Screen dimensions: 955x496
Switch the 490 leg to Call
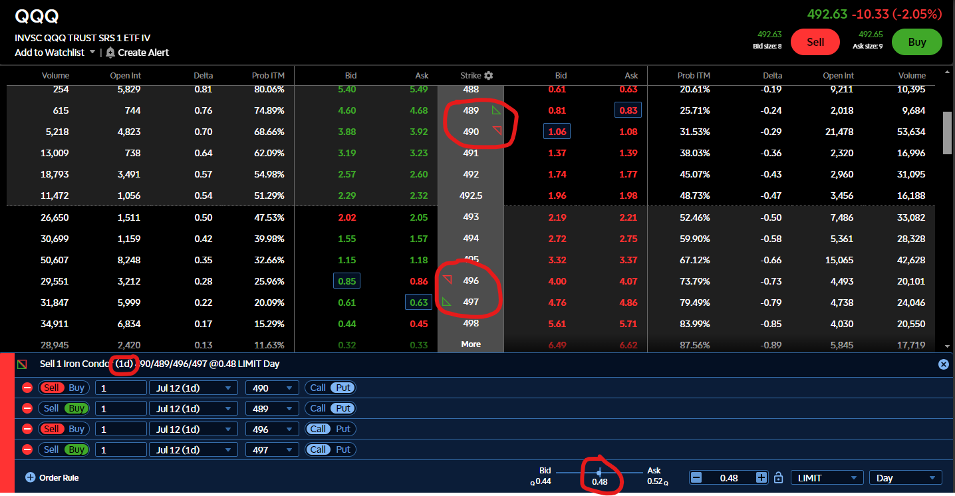point(318,388)
